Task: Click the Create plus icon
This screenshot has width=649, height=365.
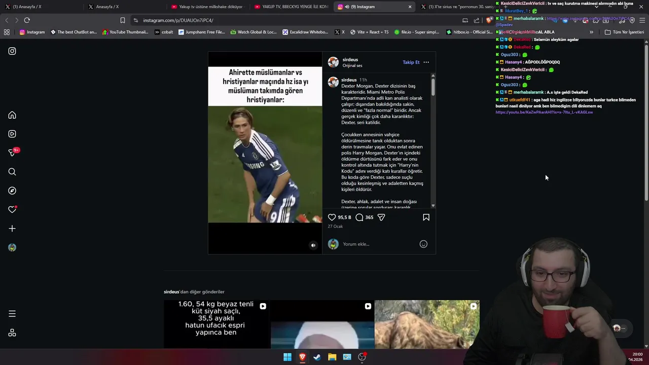Action: pyautogui.click(x=12, y=229)
